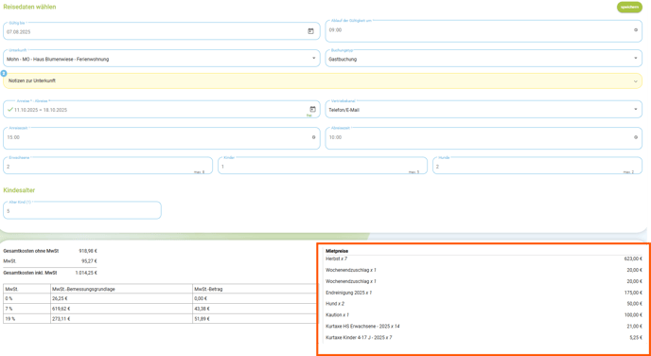Open clock icon in Ablauf der Gültigkeit field
Image resolution: width=651 pixels, height=356 pixels.
point(635,30)
